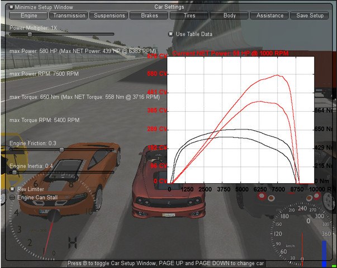
Task: Click the 7500 RPM axis label
Action: [x=278, y=189]
